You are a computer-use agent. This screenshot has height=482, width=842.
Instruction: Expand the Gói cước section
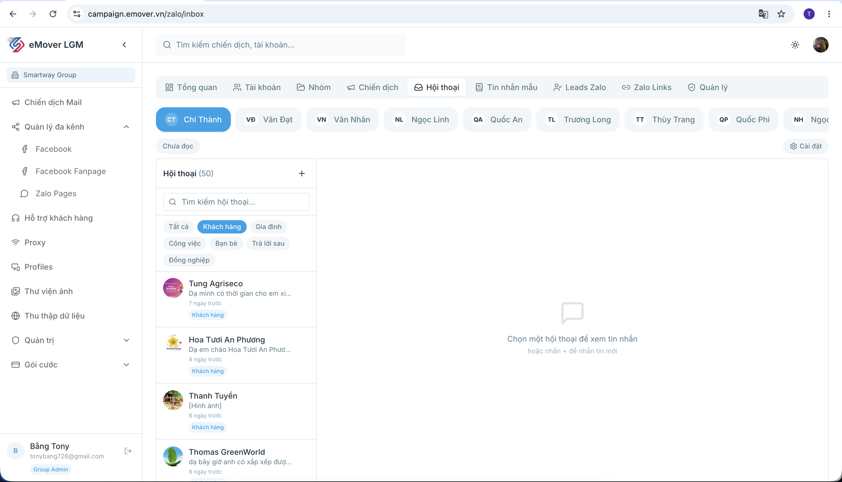coord(126,365)
